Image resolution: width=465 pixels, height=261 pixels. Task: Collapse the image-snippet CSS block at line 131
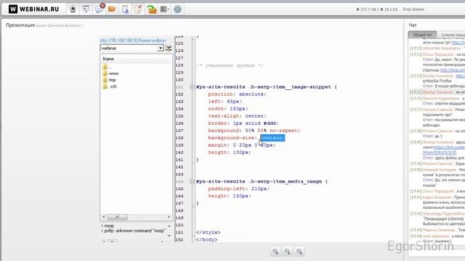192,87
